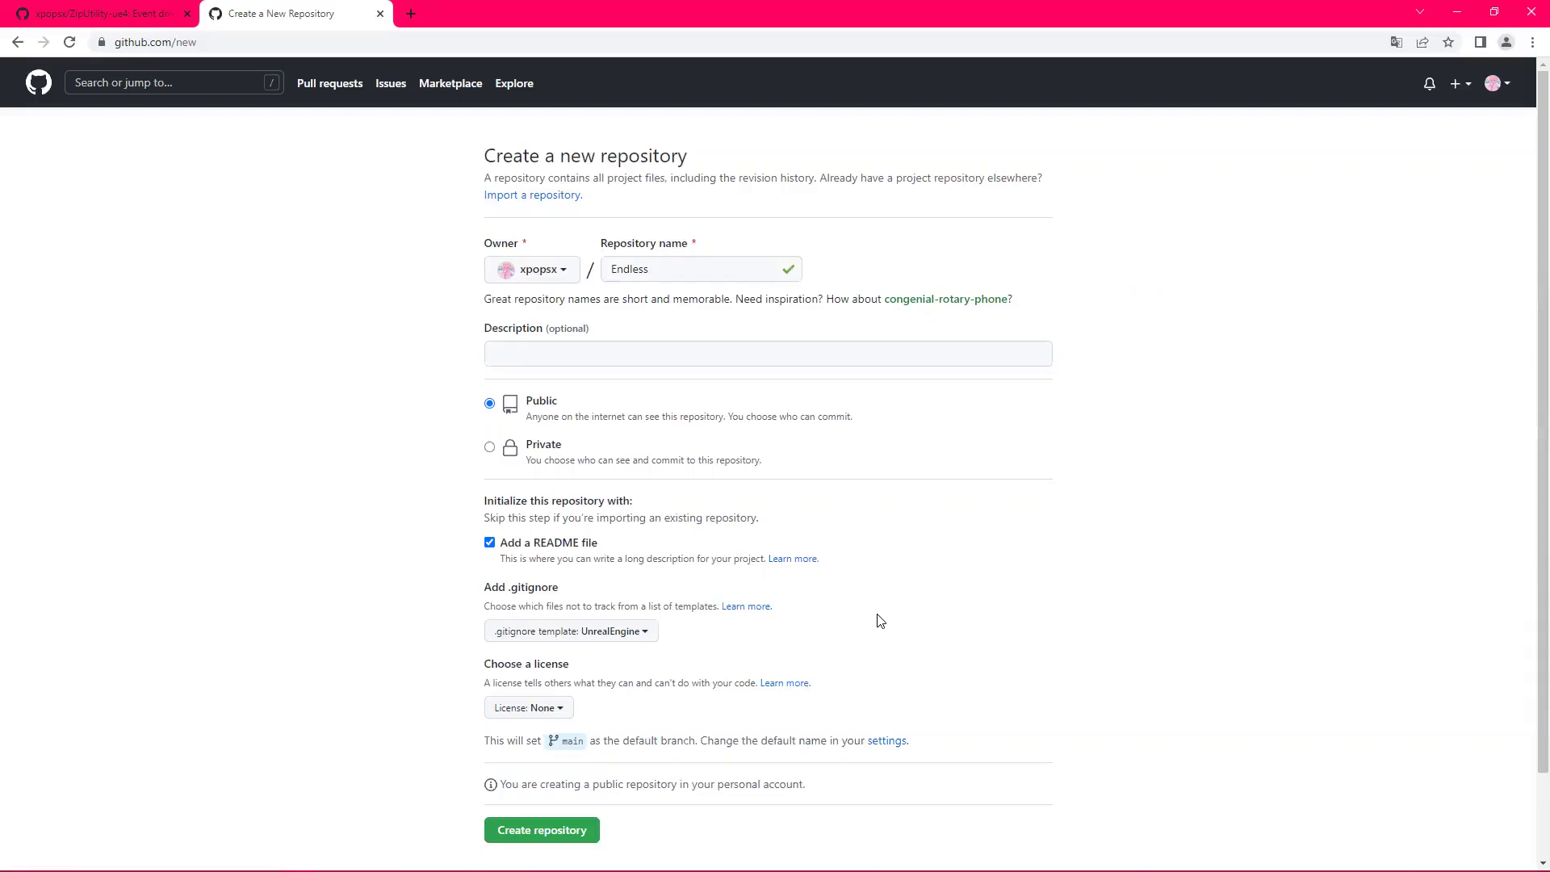Image resolution: width=1550 pixels, height=872 pixels.
Task: Toggle the browser side panel
Action: (1481, 42)
